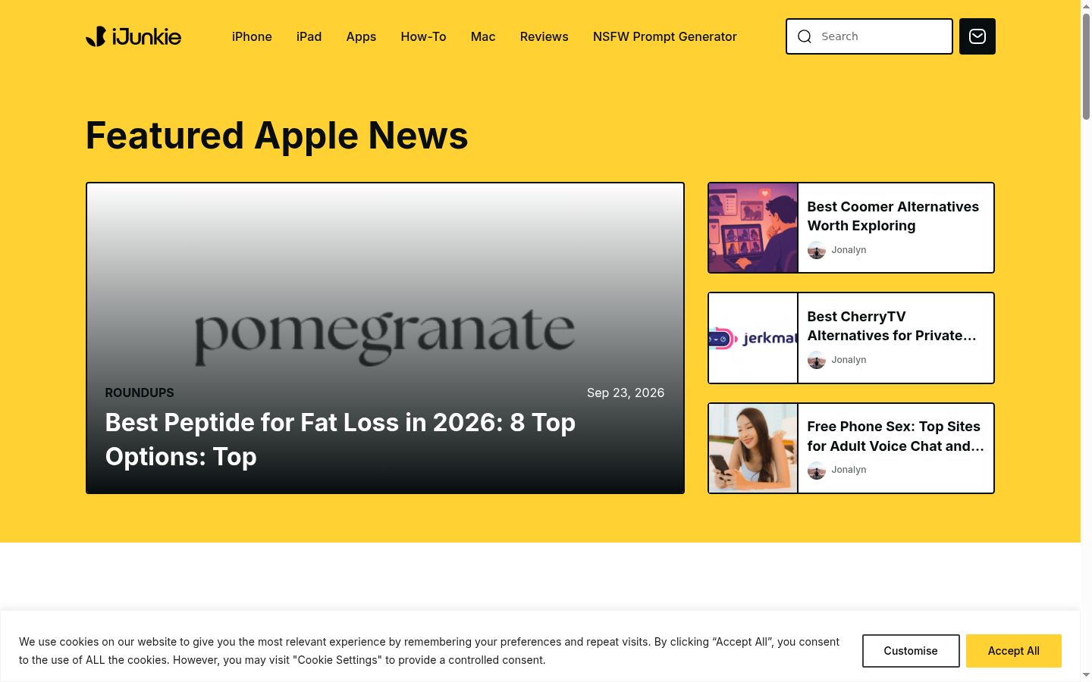The image size is (1092, 682).
Task: Click the scrollbar down arrow
Action: click(x=1086, y=675)
